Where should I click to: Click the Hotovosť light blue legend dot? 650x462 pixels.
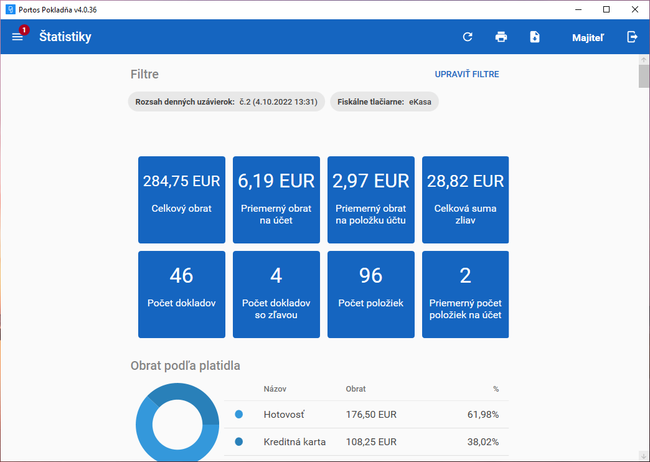[x=239, y=414]
